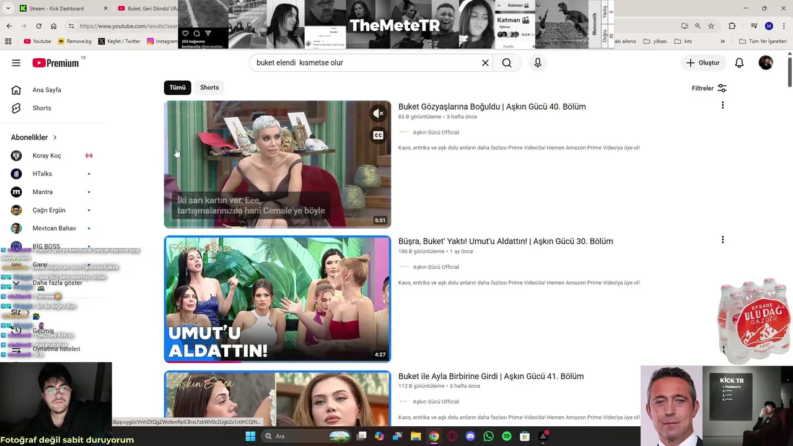Click the Oluştur create button
Screen dimensions: 793x446
[x=703, y=63]
